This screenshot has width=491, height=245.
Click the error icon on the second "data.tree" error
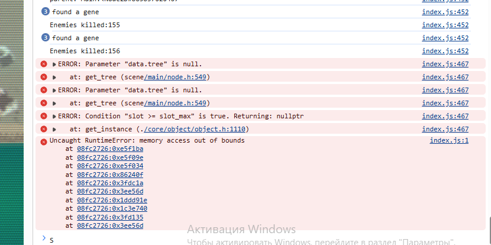pos(44,90)
